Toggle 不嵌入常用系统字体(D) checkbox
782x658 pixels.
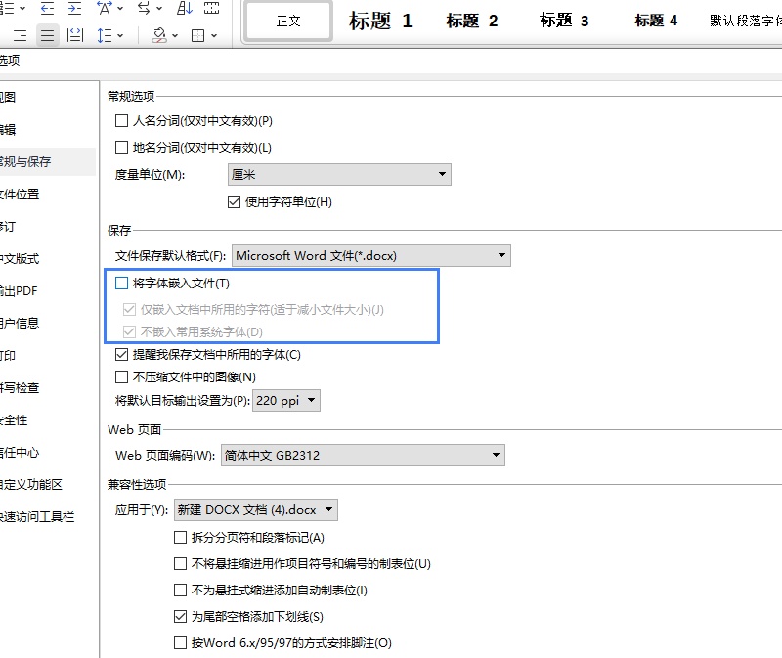point(129,331)
